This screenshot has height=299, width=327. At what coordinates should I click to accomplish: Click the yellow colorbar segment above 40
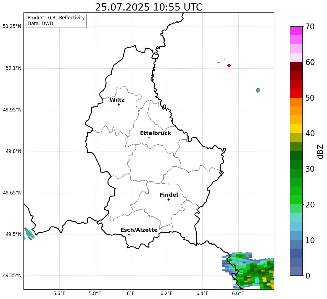coord(296,129)
